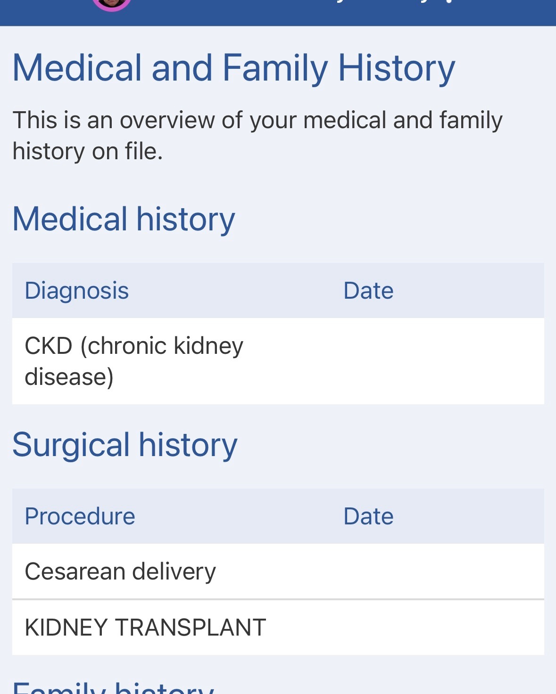Select the Cesarean delivery procedure row
556x694 pixels.
(x=120, y=572)
